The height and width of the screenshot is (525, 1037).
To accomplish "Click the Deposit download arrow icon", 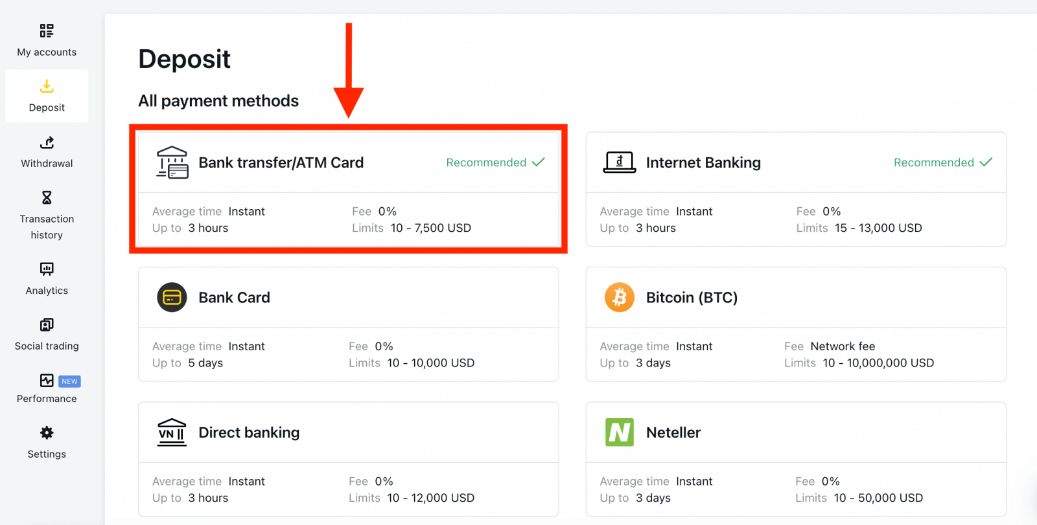I will [x=47, y=86].
